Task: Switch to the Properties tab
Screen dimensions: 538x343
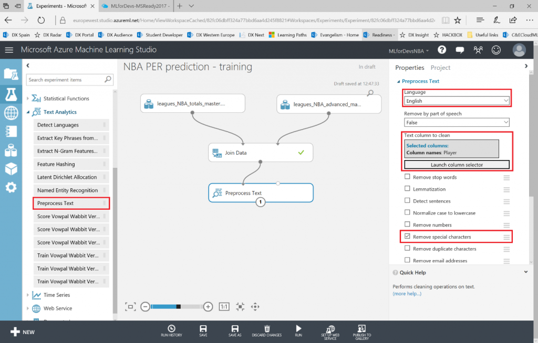Action: coord(410,68)
